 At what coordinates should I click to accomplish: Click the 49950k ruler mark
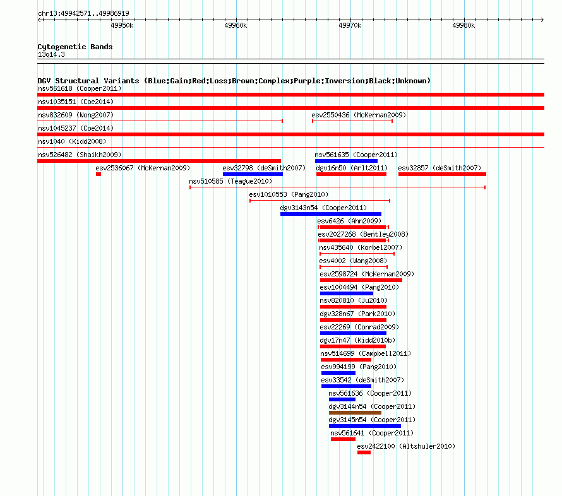click(122, 25)
